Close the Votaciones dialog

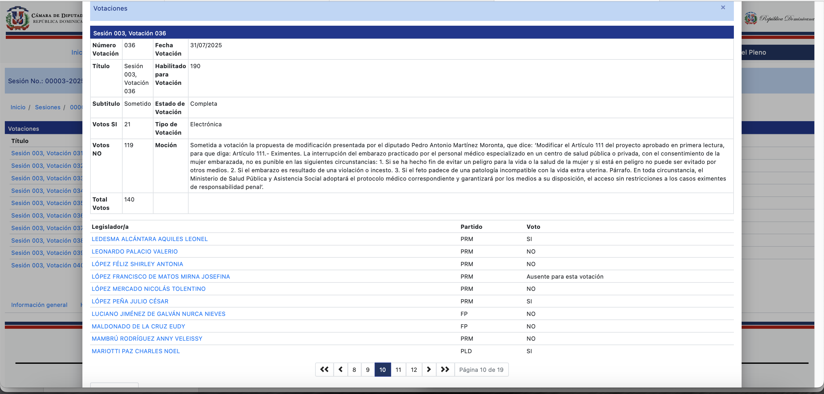point(723,7)
